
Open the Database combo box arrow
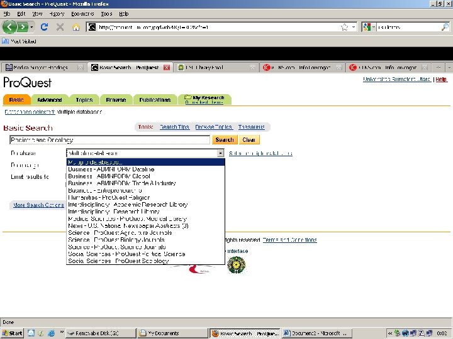tap(220, 153)
